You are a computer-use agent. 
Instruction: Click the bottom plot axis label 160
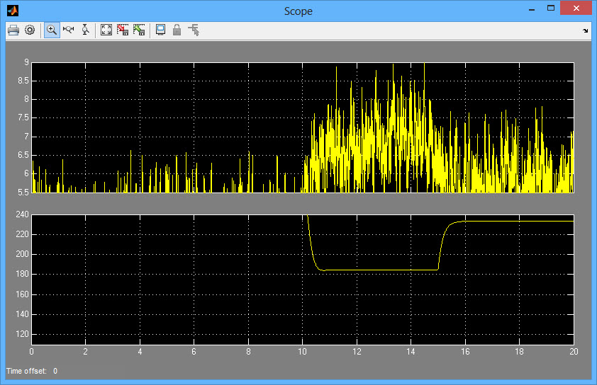coord(23,294)
